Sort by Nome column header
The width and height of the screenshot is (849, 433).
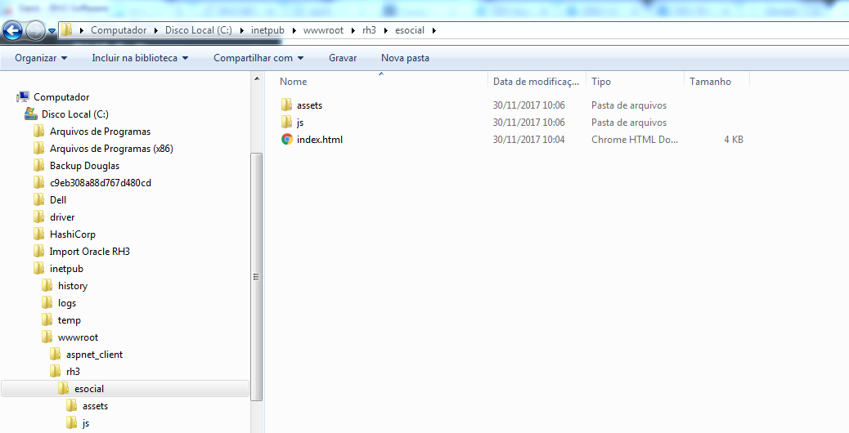[x=294, y=82]
